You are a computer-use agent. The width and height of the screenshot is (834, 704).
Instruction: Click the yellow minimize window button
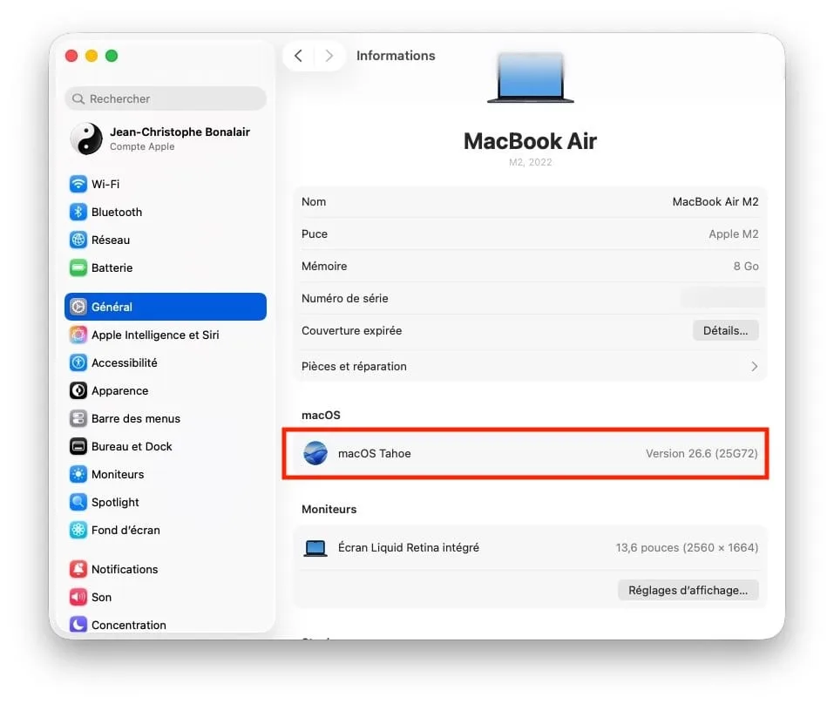click(x=92, y=56)
